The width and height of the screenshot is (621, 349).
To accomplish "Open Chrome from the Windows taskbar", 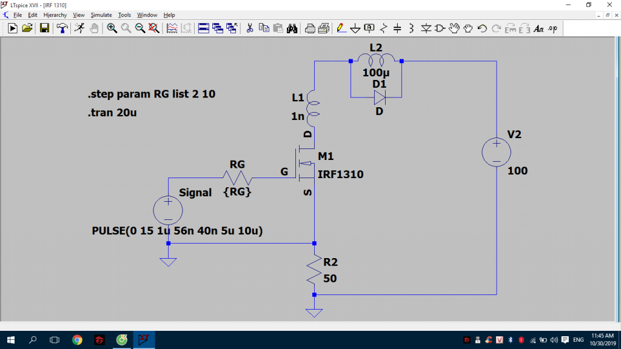I will click(77, 340).
